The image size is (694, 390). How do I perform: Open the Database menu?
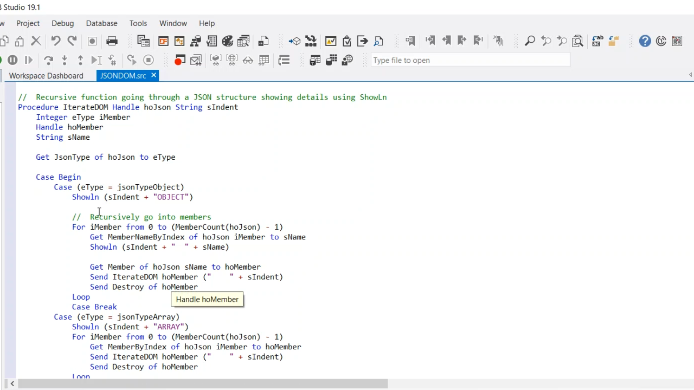click(101, 23)
